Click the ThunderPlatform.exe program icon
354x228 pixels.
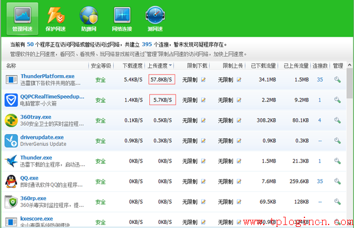click(11, 80)
